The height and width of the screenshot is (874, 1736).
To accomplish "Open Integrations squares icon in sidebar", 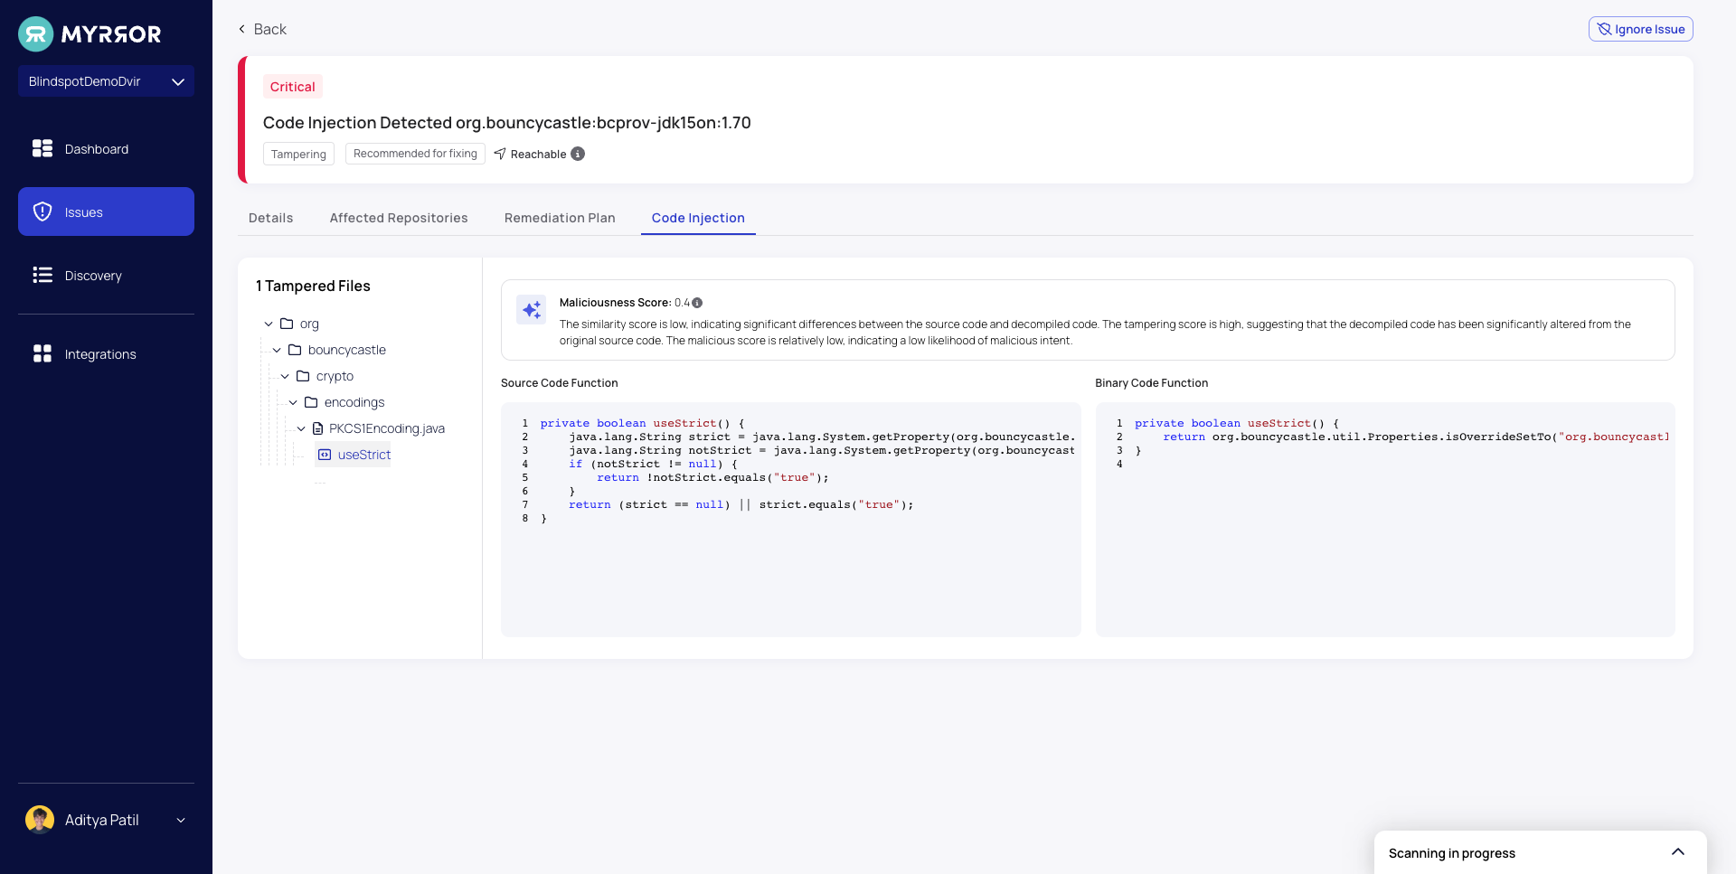I will click(42, 353).
